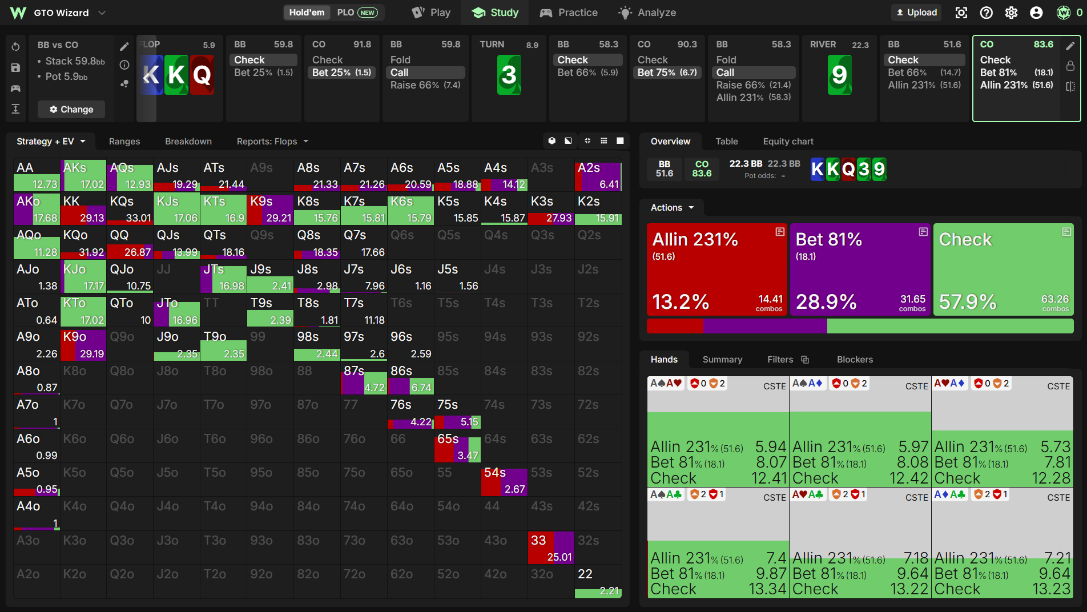Switch to the Blockers tab
Image resolution: width=1087 pixels, height=612 pixels.
[x=855, y=360]
